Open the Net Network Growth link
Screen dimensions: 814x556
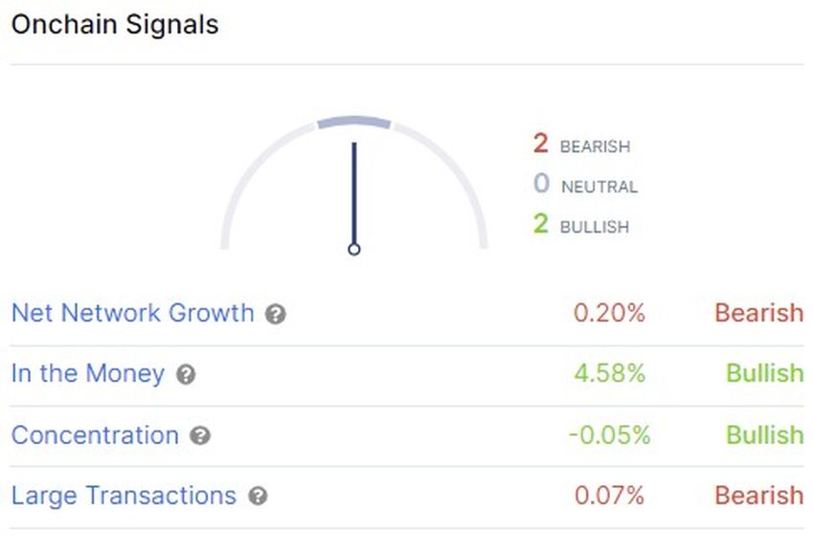point(132,313)
